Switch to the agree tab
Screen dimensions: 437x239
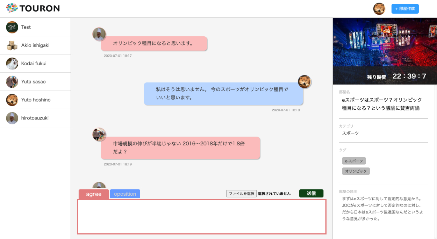coord(94,194)
